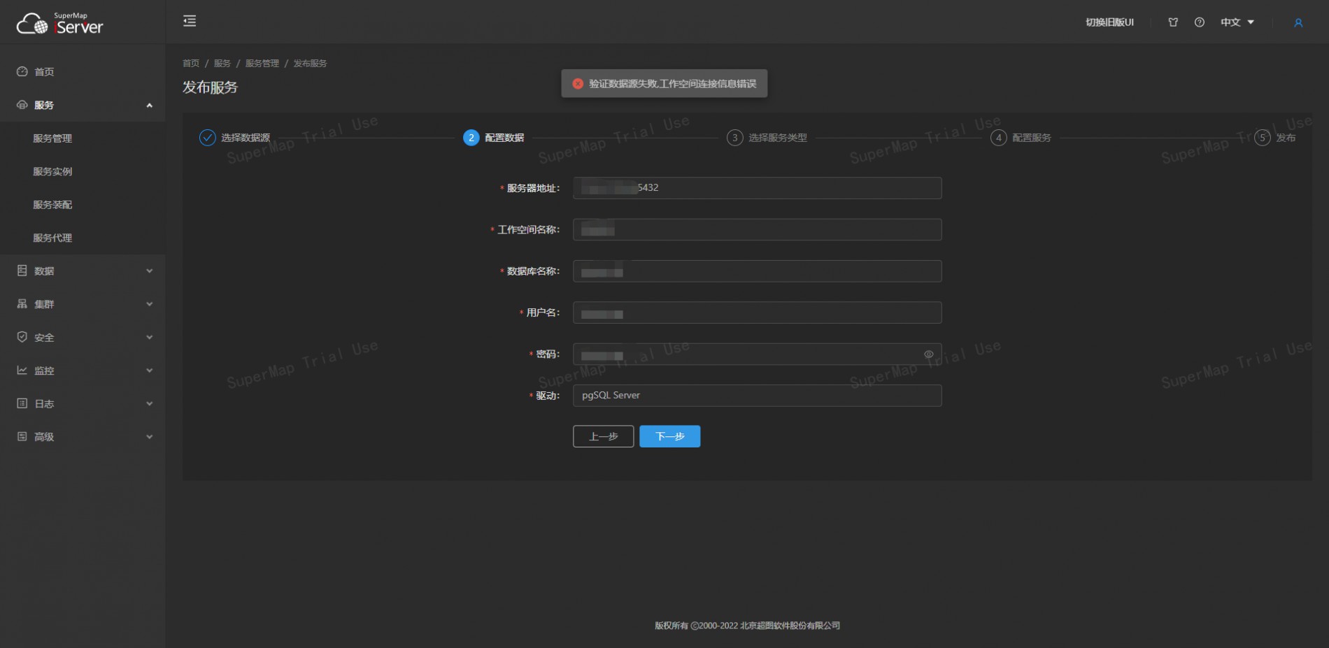This screenshot has width=1329, height=648.
Task: Click the 驱动 pgSQL Server field
Action: pyautogui.click(x=758, y=396)
